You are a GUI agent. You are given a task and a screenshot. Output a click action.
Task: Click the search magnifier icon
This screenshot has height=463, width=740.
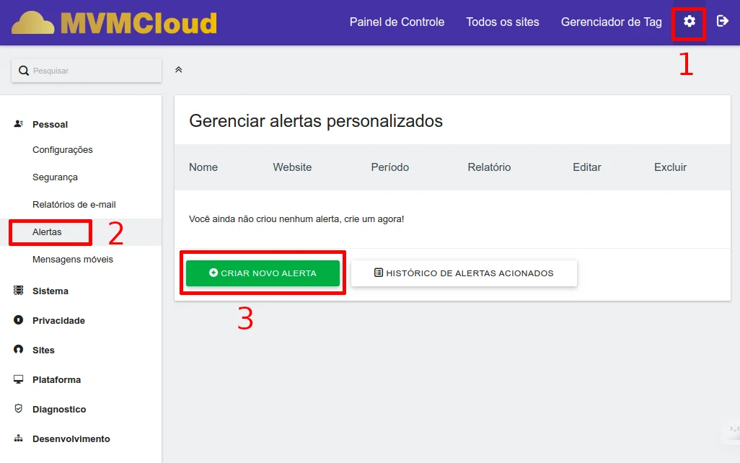(24, 71)
